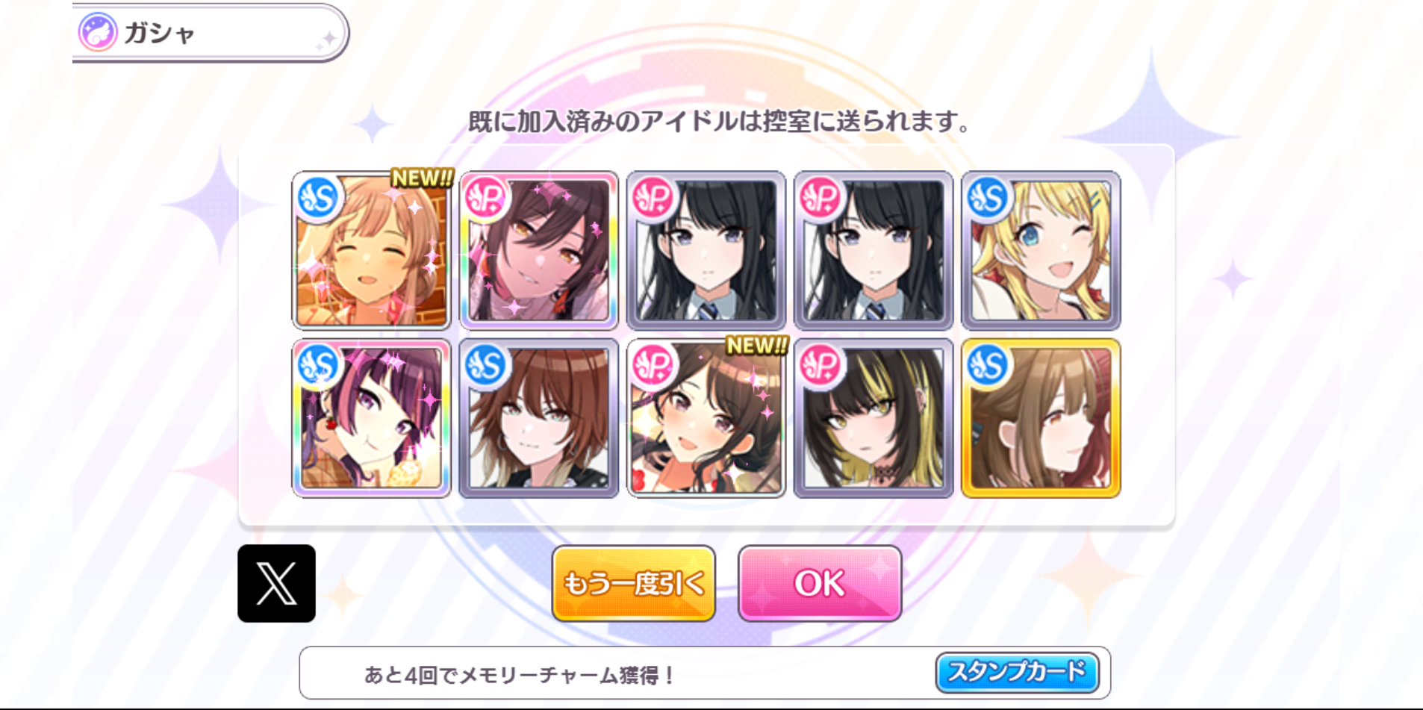This screenshot has height=710, width=1423.
Task: Select the first black-haired schoolgirl P card
Action: pos(706,251)
